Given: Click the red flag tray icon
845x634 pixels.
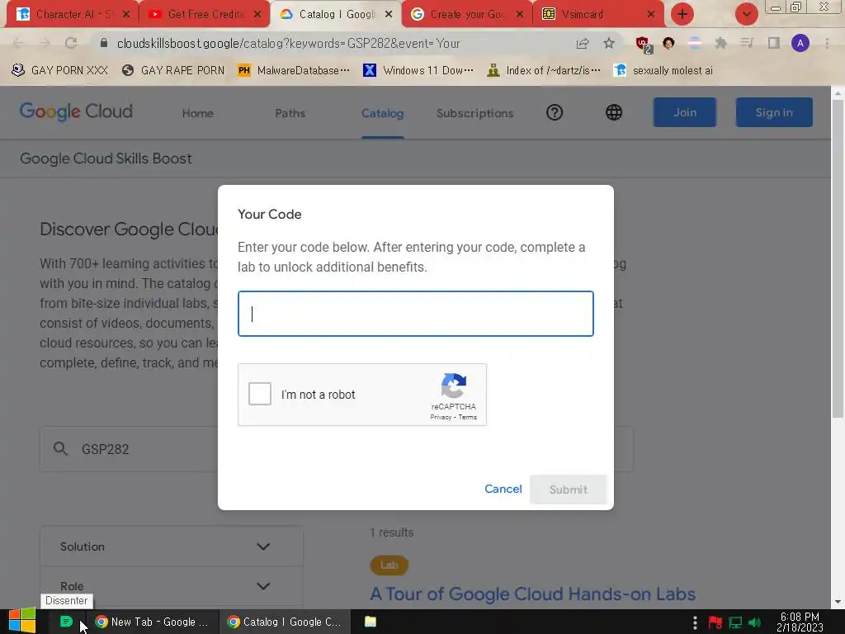Looking at the screenshot, I should [x=715, y=622].
